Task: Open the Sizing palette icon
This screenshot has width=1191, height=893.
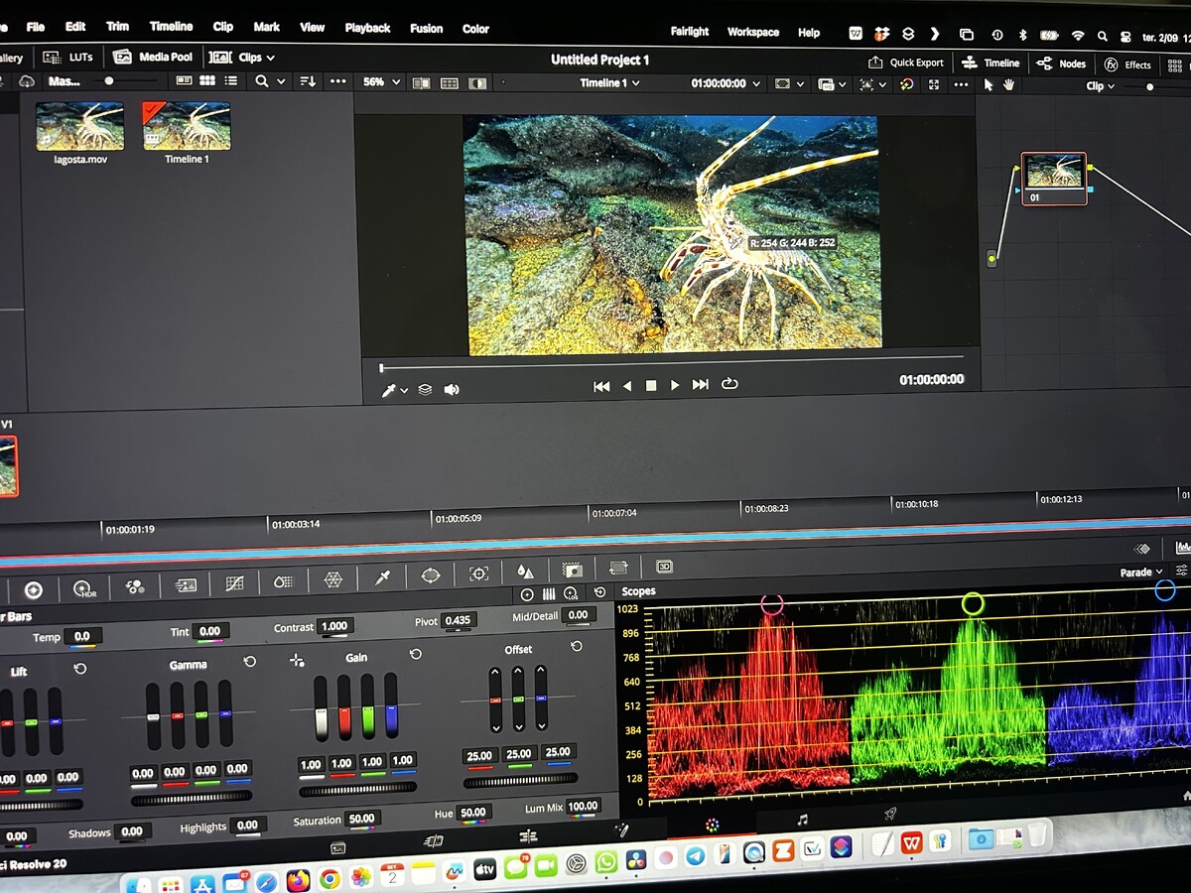Action: 618,568
